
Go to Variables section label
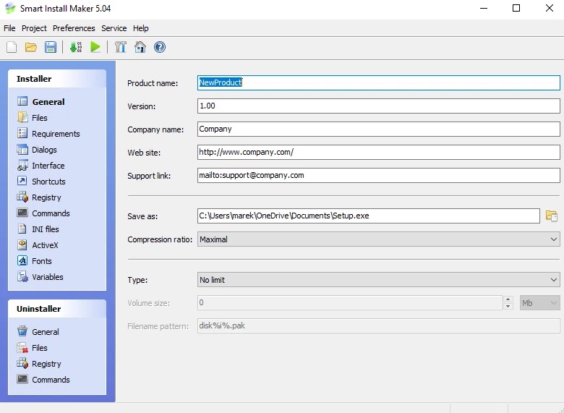pos(48,277)
